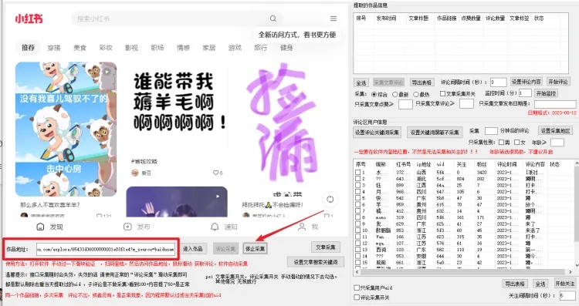Click the 开始评论 button
This screenshot has width=579, height=306.
[x=557, y=82]
